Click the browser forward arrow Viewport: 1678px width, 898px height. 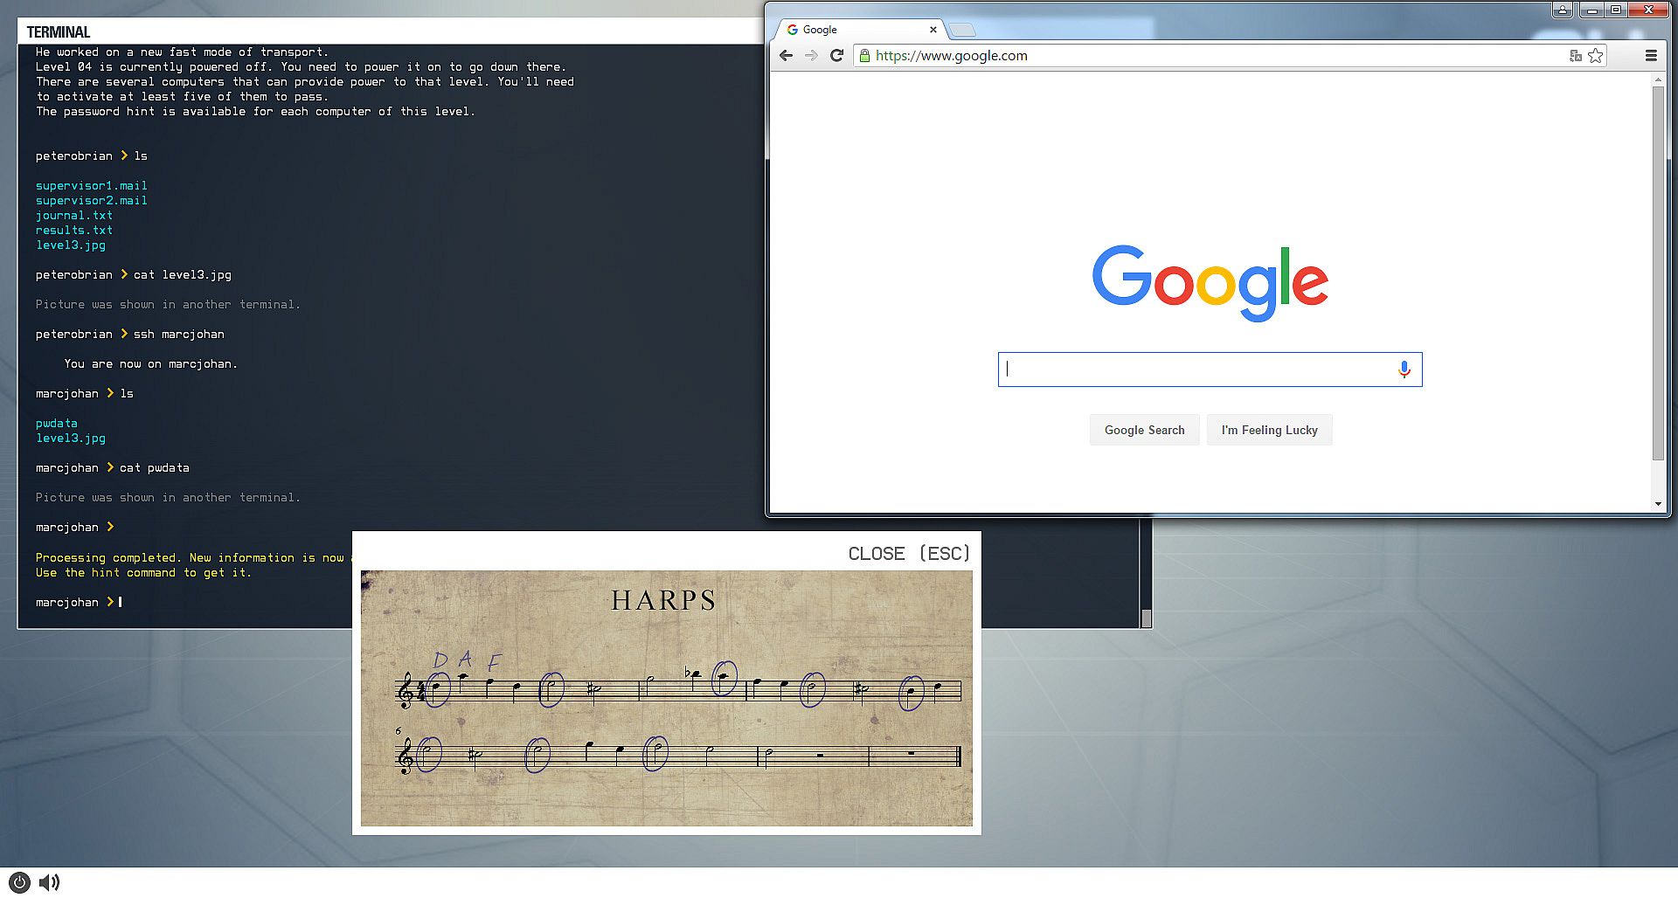tap(811, 55)
